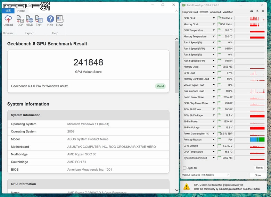The height and width of the screenshot is (197, 271).
Task: Click Geekbench 6.4.0 Pro for Windows AVX2
Action: (x=39, y=86)
